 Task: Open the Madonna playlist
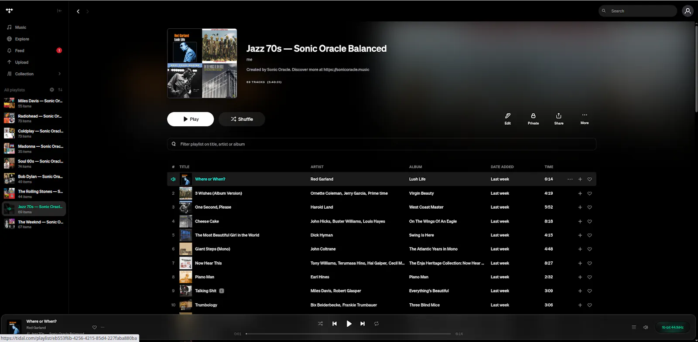tap(34, 149)
